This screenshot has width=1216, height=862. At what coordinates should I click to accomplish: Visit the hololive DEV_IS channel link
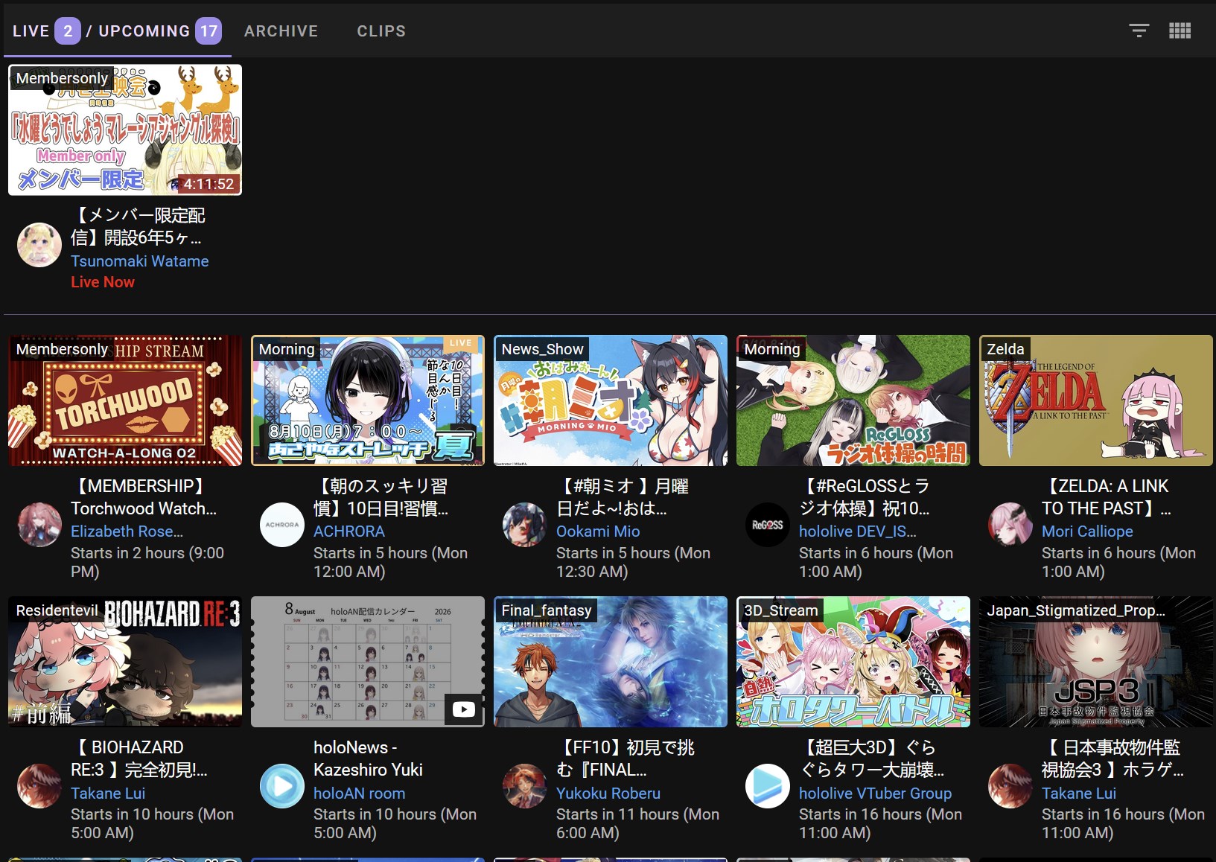858,531
